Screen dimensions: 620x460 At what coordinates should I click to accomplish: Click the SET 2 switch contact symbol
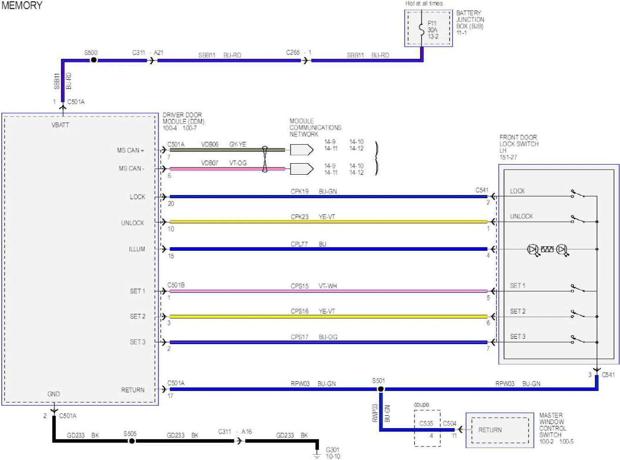[x=578, y=314]
